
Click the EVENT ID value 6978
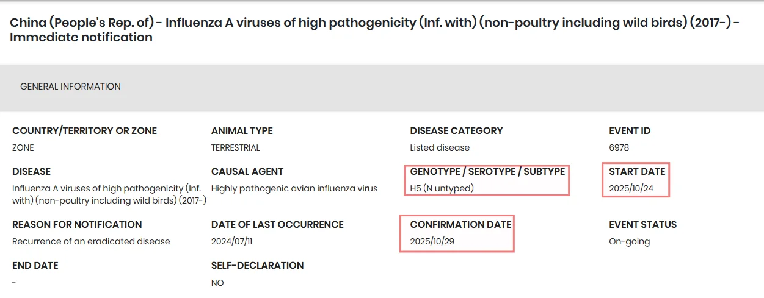click(619, 147)
